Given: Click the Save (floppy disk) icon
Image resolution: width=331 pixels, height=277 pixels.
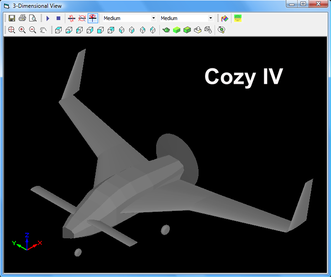Looking at the screenshot, I should pos(12,18).
